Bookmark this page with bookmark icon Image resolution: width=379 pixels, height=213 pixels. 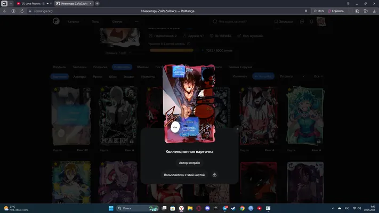tap(306, 11)
